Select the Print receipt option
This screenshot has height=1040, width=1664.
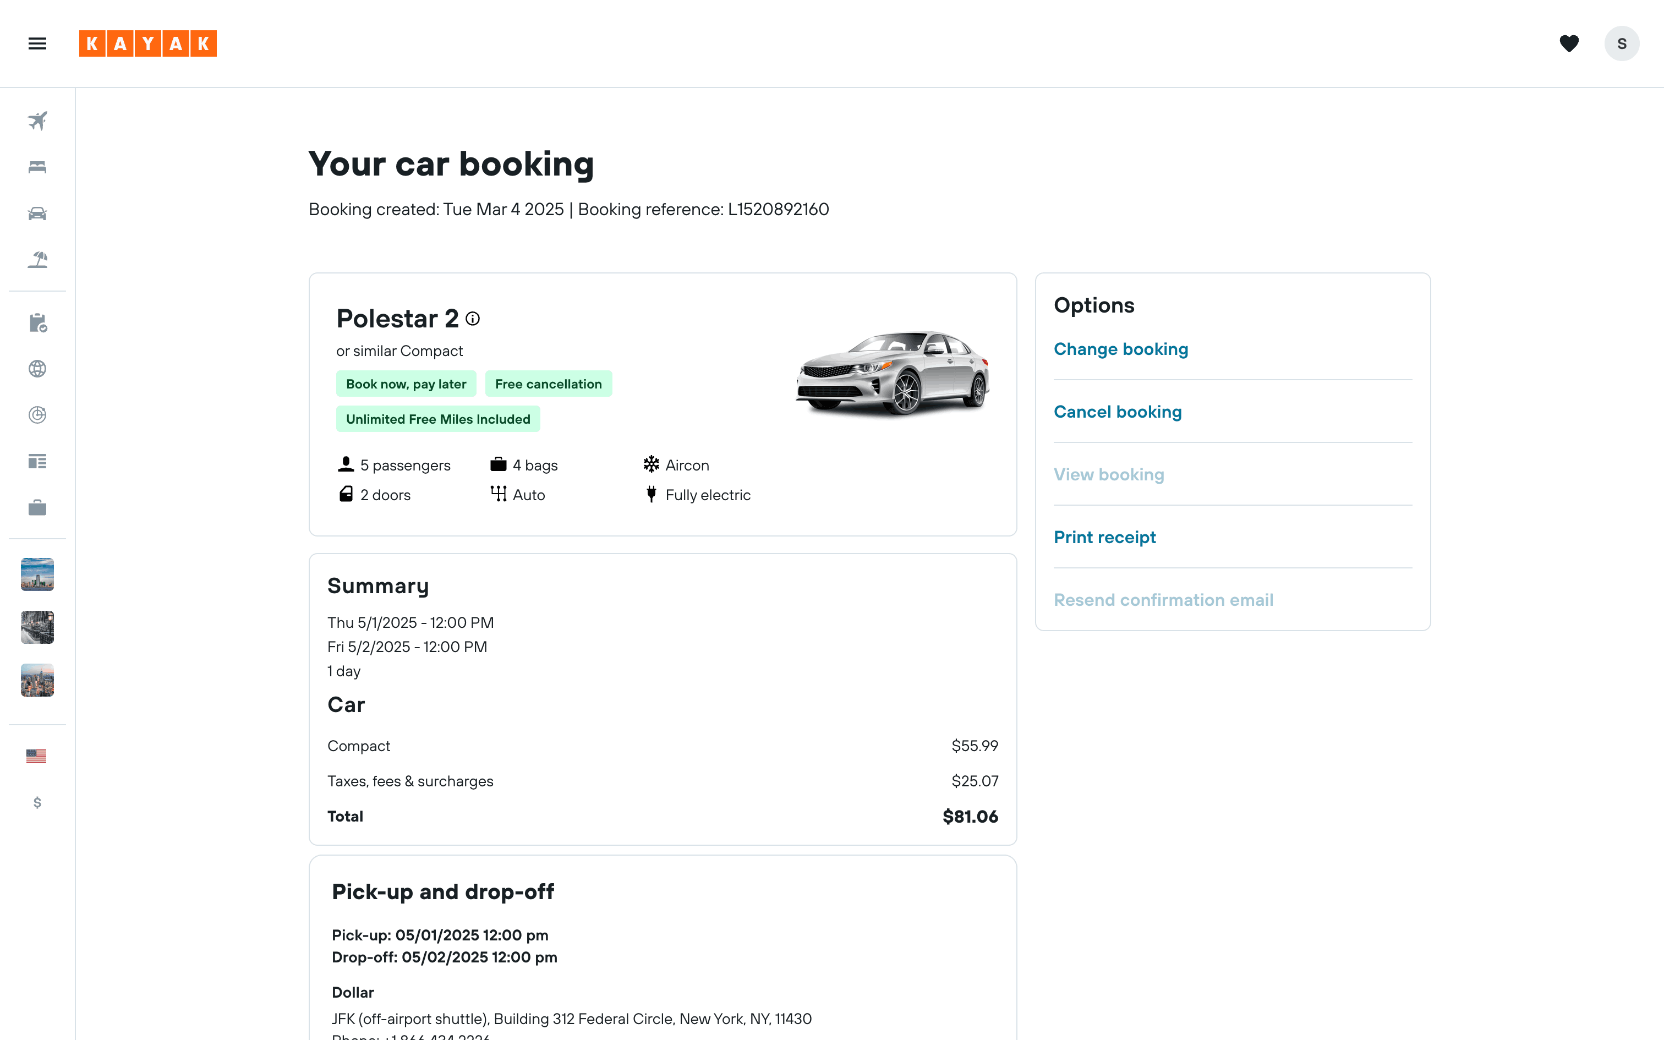(x=1104, y=537)
